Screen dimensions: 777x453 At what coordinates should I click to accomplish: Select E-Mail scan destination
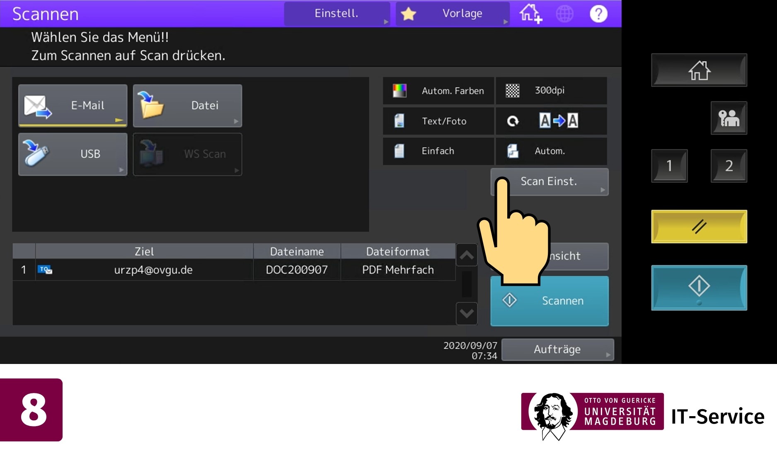73,106
